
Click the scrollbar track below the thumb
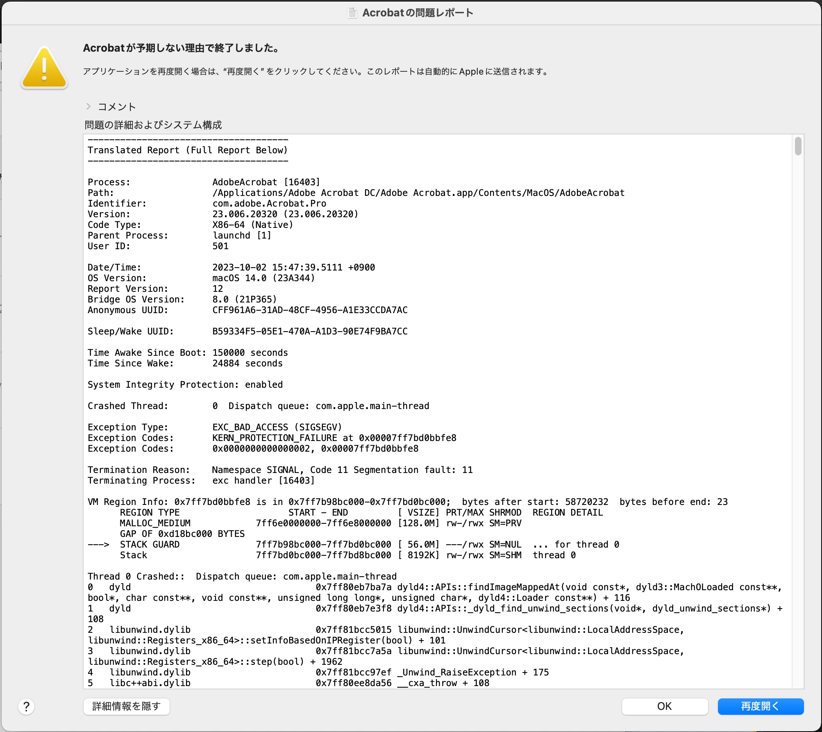click(798, 410)
